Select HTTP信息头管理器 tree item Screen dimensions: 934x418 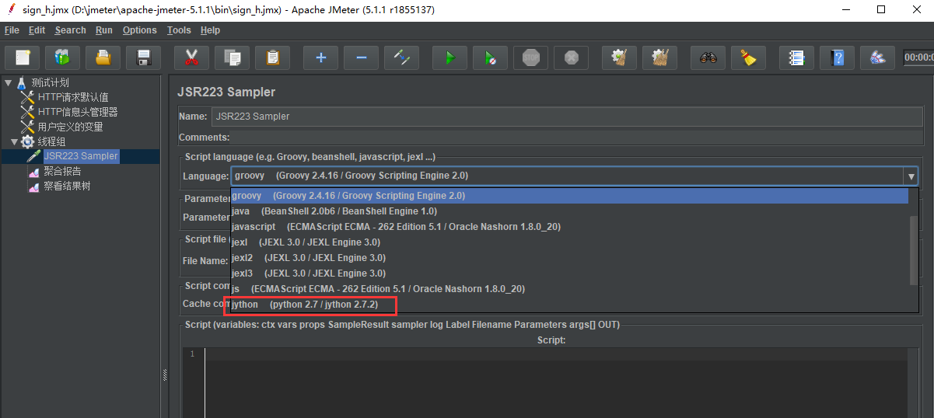tap(78, 112)
